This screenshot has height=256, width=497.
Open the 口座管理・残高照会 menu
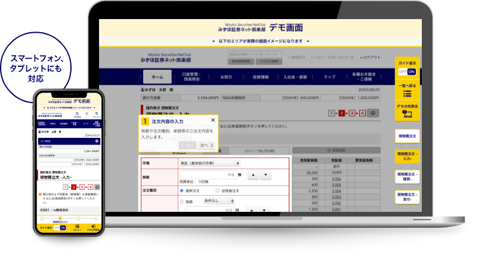(x=192, y=76)
